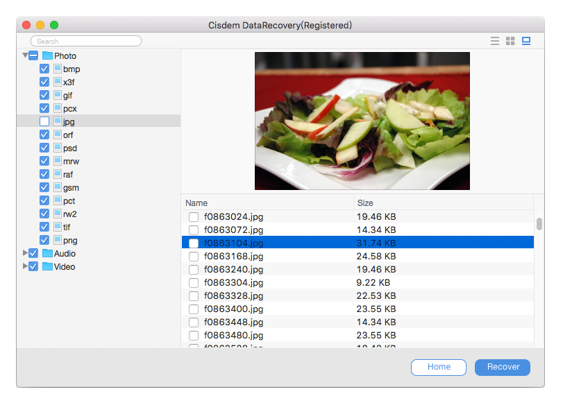563x405 pixels.
Task: Click the mrw file type icon
Action: pos(58,161)
